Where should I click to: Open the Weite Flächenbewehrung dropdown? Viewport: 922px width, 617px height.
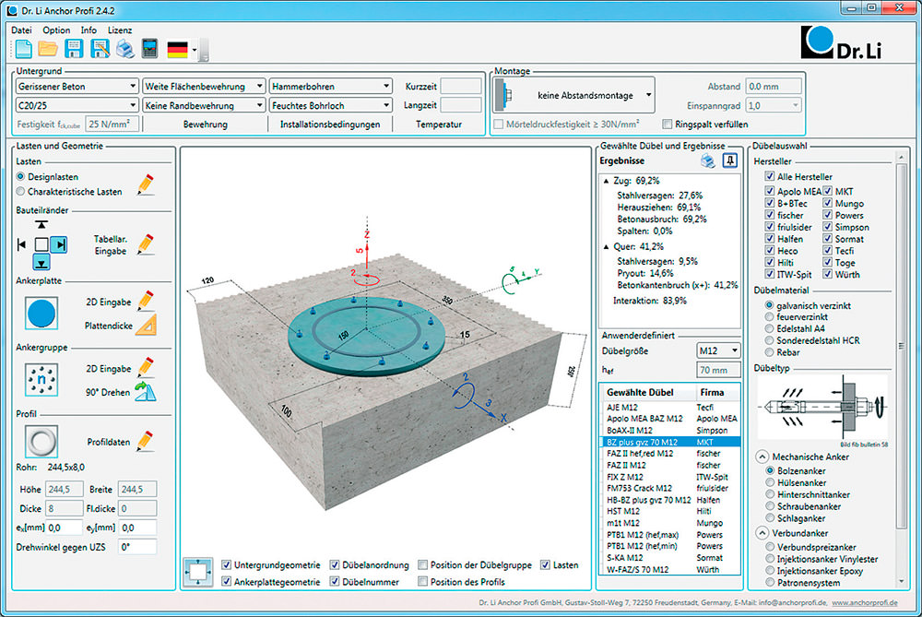tap(204, 87)
